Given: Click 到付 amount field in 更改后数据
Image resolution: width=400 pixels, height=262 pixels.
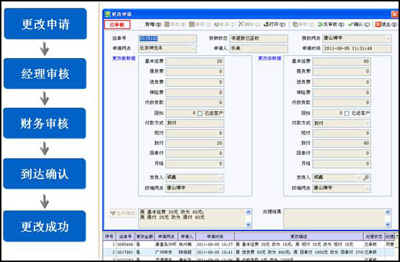Looking at the screenshot, I should click(x=342, y=144).
